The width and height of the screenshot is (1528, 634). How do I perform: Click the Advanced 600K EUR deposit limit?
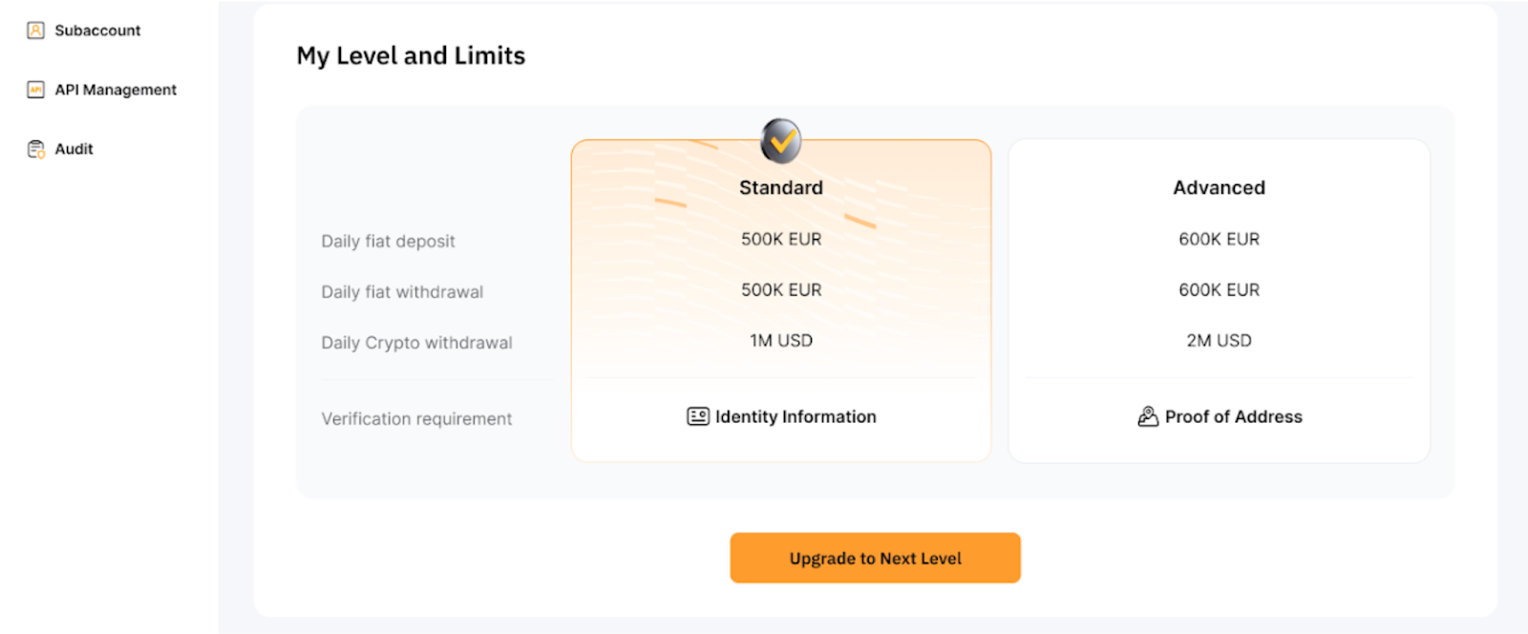point(1219,239)
